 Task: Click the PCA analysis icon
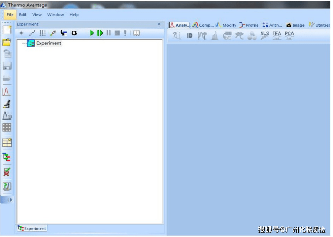pyautogui.click(x=289, y=35)
